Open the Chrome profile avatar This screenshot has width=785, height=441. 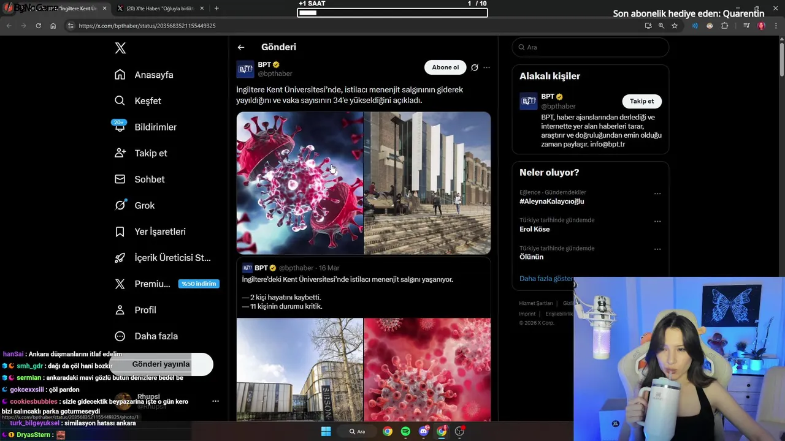click(761, 26)
